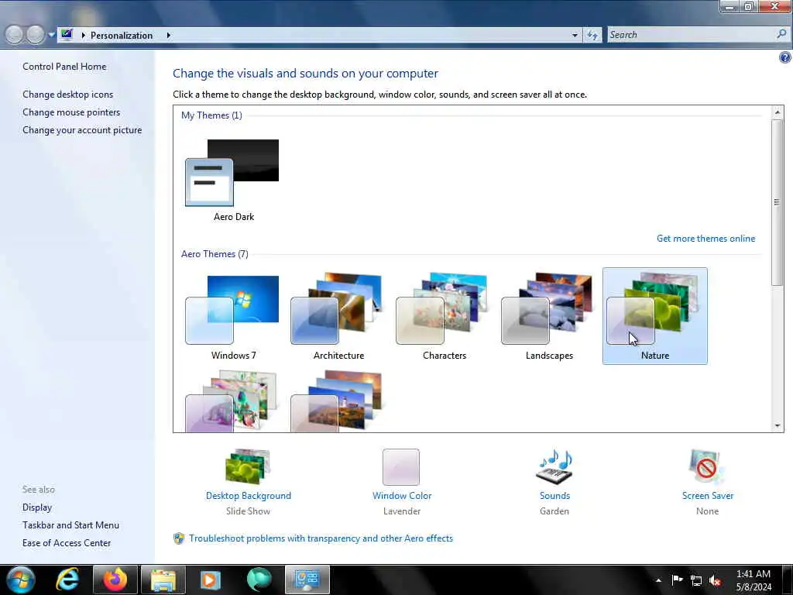Expand arrow before Personalization breadcrumb
This screenshot has height=595, width=793.
(84, 36)
